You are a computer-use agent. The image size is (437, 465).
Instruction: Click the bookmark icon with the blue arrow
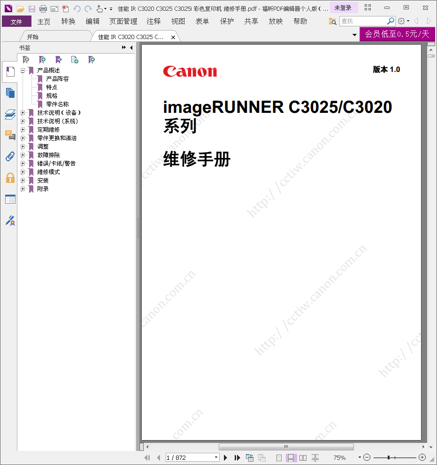[58, 60]
